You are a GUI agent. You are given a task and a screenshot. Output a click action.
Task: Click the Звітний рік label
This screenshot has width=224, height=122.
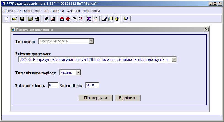71,86
